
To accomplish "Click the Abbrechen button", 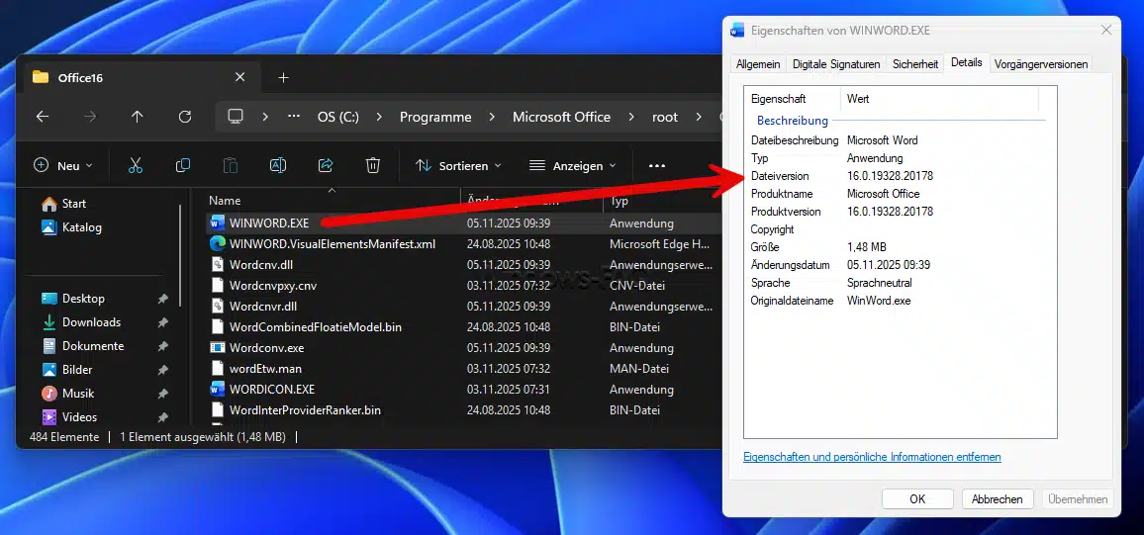I will [x=997, y=499].
